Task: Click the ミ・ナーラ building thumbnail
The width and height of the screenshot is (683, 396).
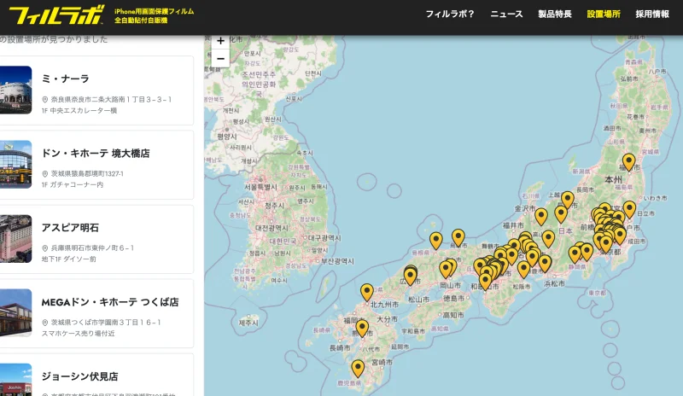Action: [15, 90]
